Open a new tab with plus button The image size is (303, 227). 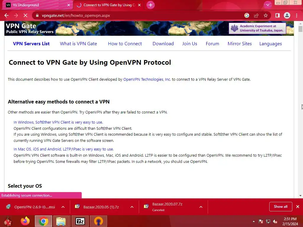click(x=151, y=5)
